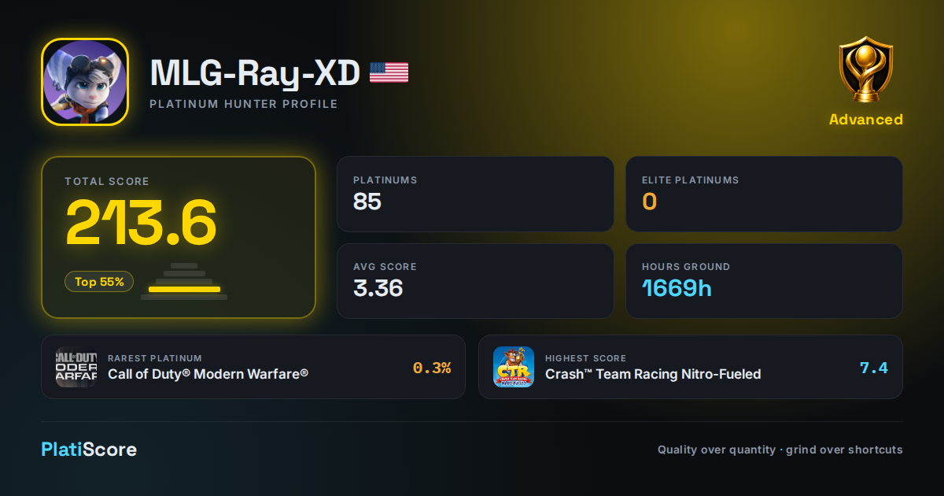
Task: Click the MLG-Ray-XD profile avatar
Action: click(84, 82)
